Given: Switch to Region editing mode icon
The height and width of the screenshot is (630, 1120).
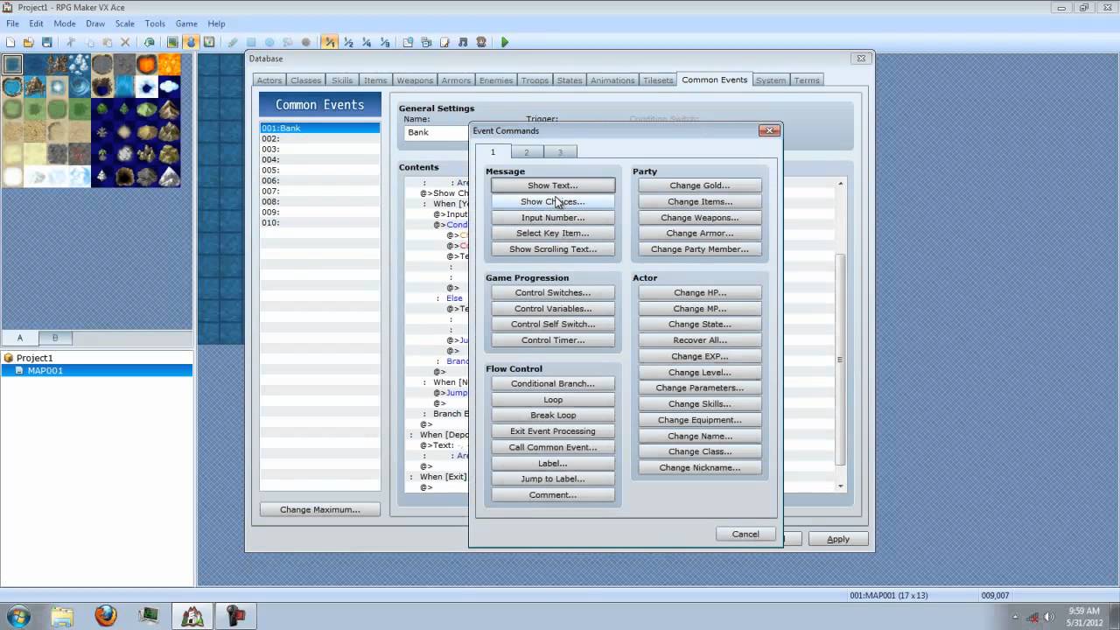Looking at the screenshot, I should 209,42.
